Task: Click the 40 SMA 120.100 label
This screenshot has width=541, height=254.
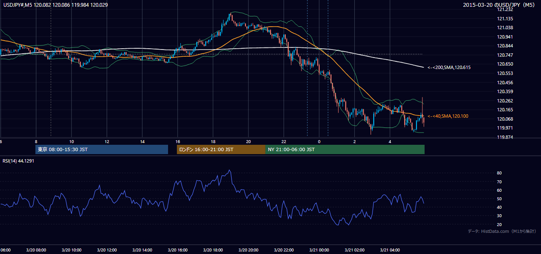Action: click(x=448, y=116)
